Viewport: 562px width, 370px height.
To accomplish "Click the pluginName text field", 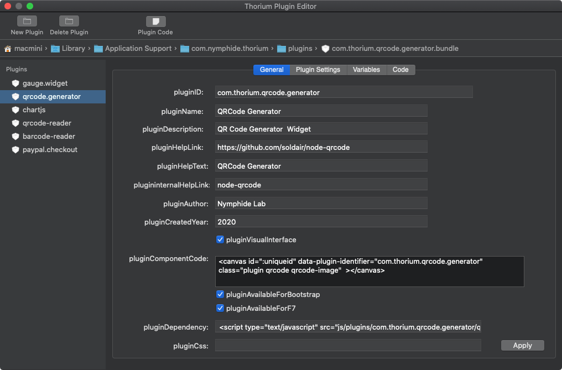I will (x=321, y=111).
